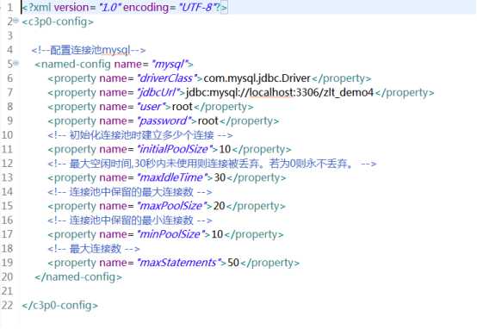Screen dimensions: 477x329
Task: Click the "mysql" name attribute value
Action: pyautogui.click(x=169, y=65)
